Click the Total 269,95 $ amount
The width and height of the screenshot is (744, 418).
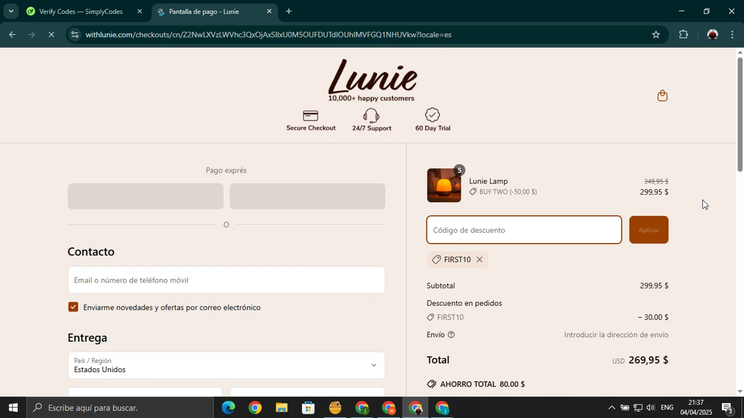[648, 360]
